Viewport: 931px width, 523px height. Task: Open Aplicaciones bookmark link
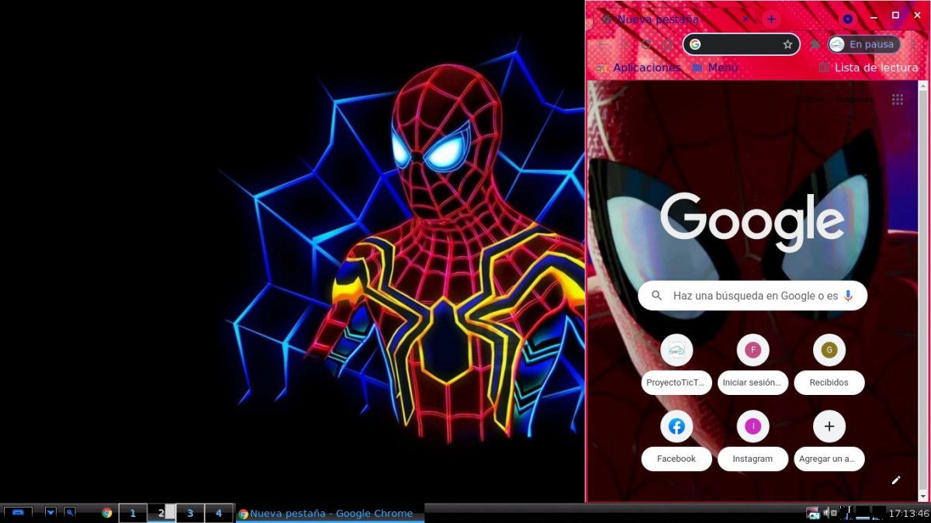click(639, 68)
